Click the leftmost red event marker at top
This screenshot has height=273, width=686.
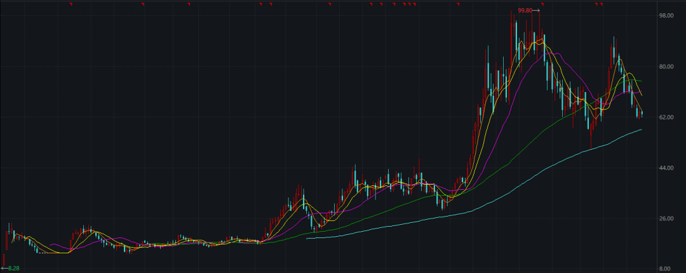point(71,4)
